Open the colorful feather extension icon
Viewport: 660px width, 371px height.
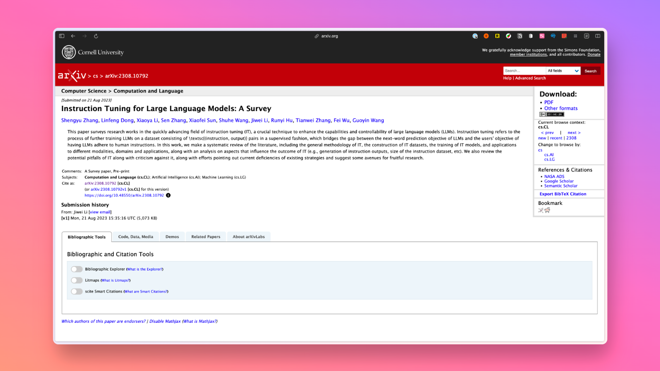coord(509,36)
